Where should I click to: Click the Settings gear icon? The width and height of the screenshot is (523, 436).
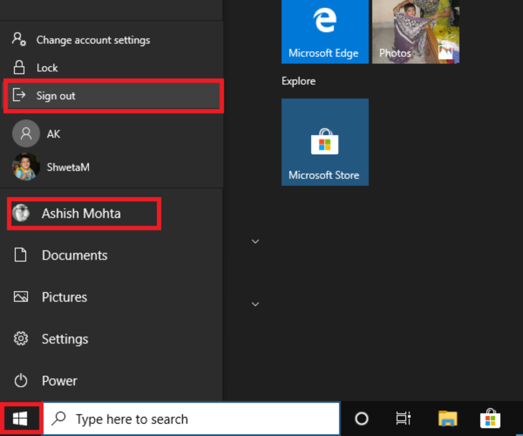(21, 339)
